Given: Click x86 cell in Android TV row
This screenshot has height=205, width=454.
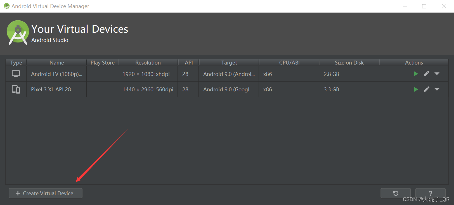Looking at the screenshot, I should [289, 74].
